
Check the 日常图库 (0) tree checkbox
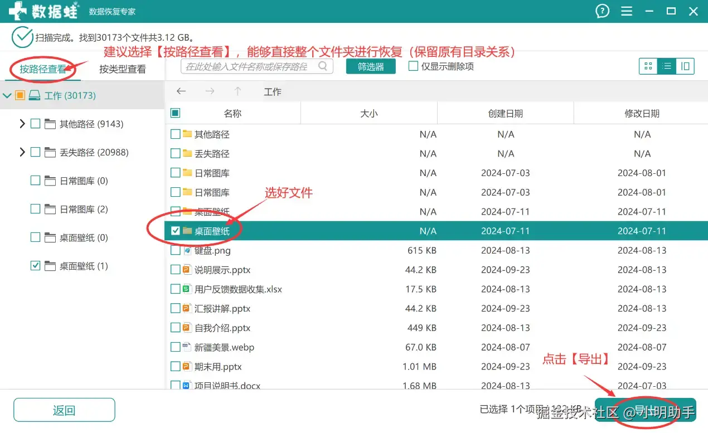[35, 181]
